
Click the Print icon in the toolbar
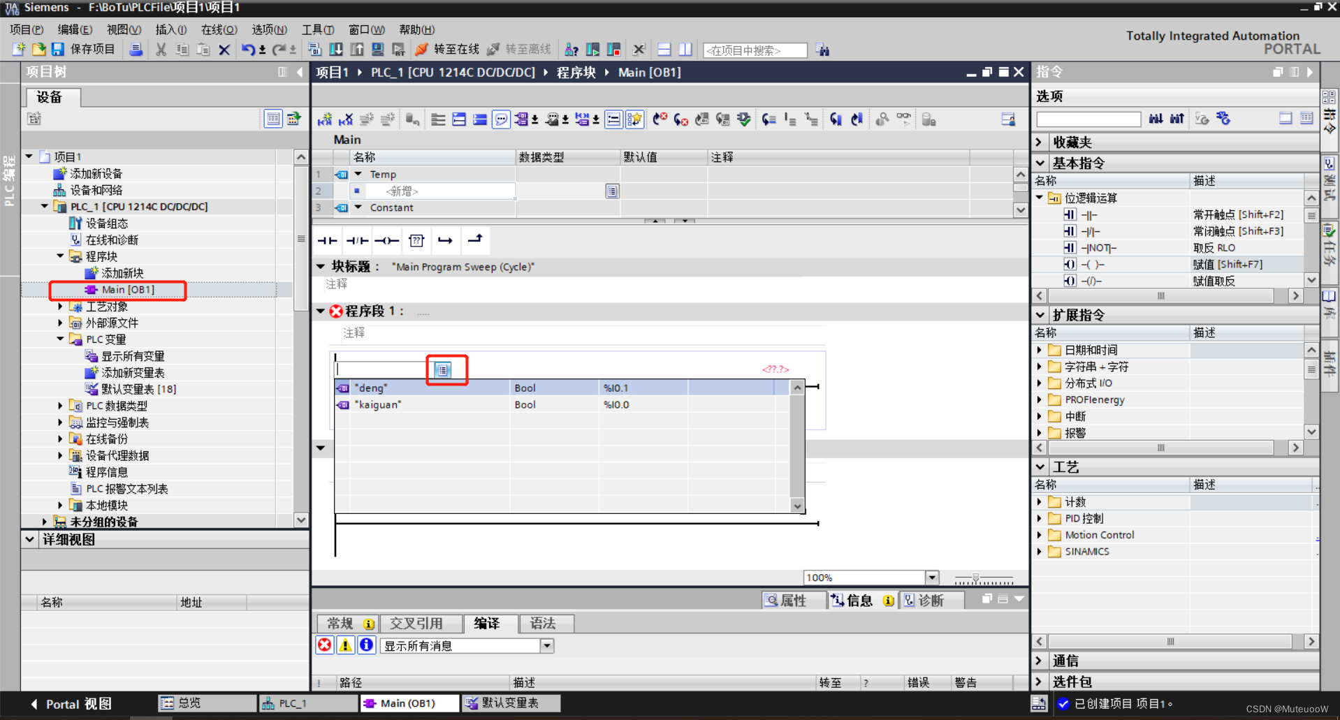click(x=136, y=50)
